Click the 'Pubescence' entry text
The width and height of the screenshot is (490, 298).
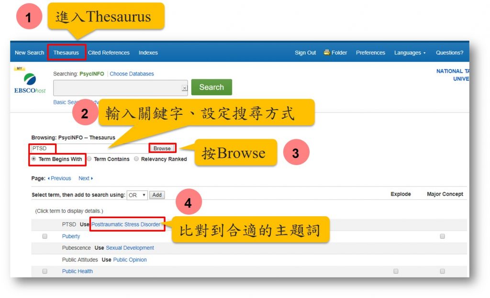76,248
